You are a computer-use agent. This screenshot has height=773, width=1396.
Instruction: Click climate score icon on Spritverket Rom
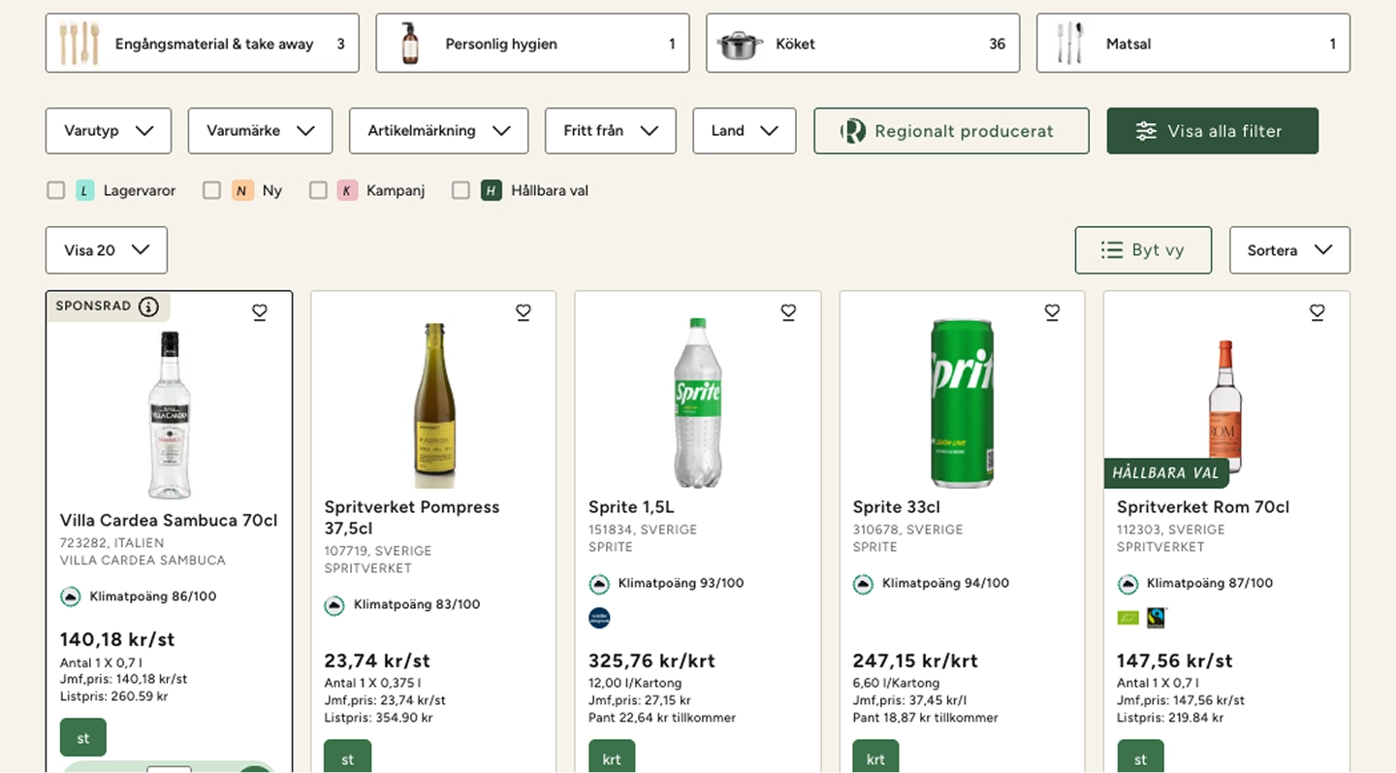click(1127, 584)
